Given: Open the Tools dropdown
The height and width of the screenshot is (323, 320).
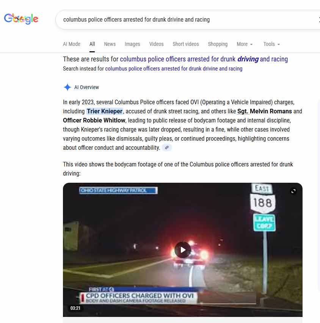Looking at the screenshot, I should (x=271, y=44).
